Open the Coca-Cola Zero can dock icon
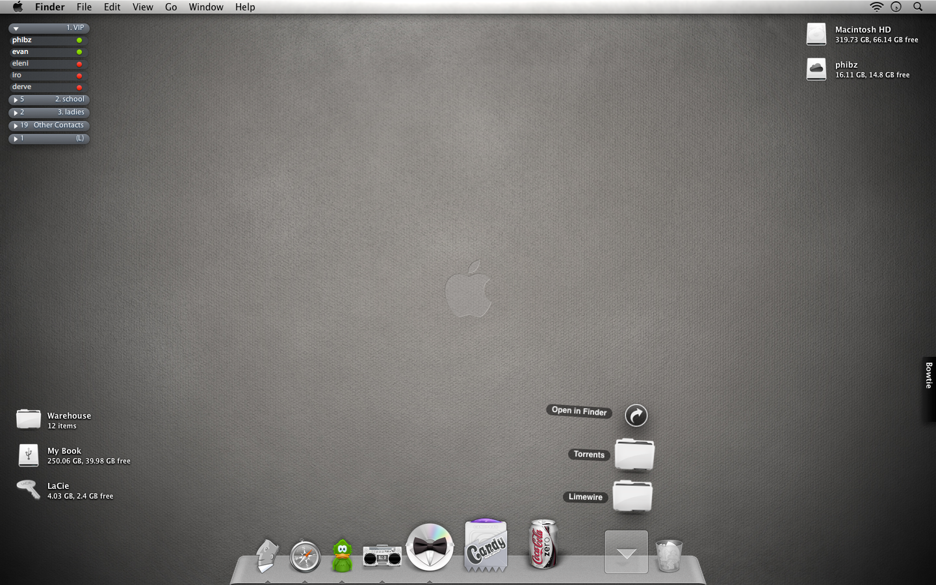936x585 pixels. pyautogui.click(x=543, y=545)
